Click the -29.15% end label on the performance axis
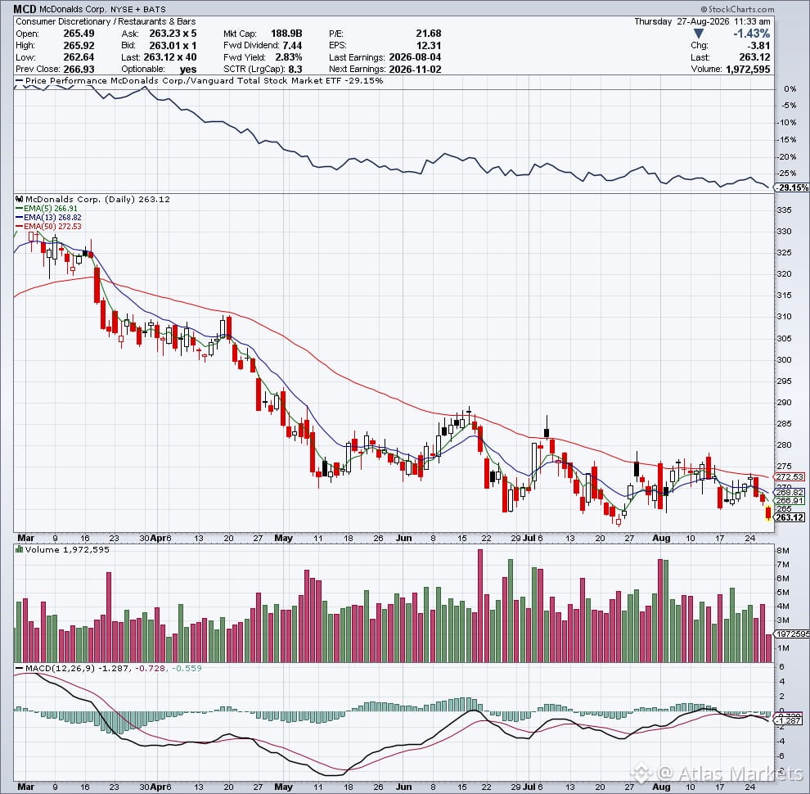Viewport: 810px width, 794px height. 793,187
